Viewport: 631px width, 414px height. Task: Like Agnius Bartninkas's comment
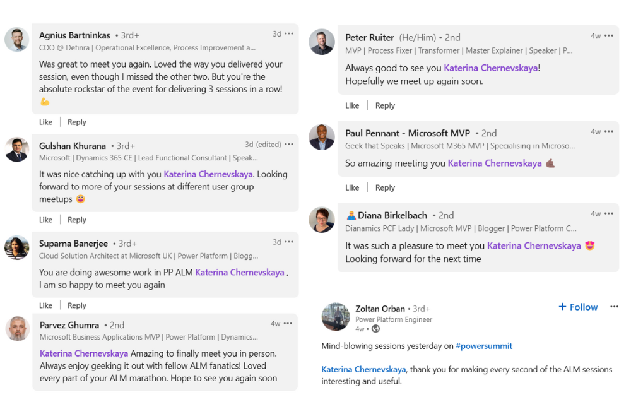(45, 122)
